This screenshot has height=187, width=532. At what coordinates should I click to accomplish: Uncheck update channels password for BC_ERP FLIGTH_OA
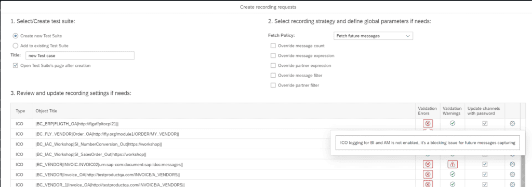click(x=485, y=123)
